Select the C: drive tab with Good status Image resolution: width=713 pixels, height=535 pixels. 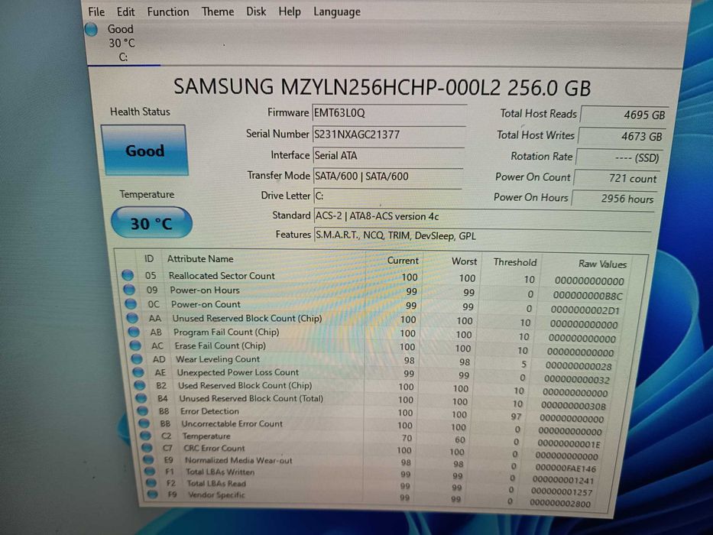[122, 43]
